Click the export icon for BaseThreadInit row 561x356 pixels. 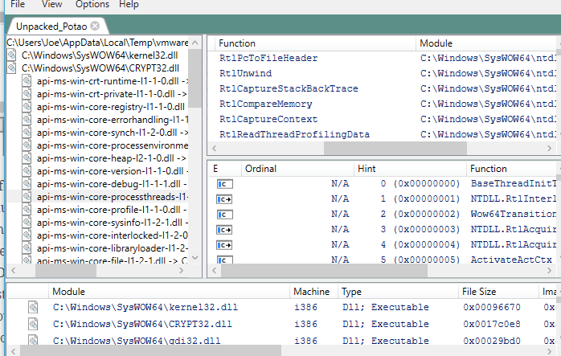(224, 184)
